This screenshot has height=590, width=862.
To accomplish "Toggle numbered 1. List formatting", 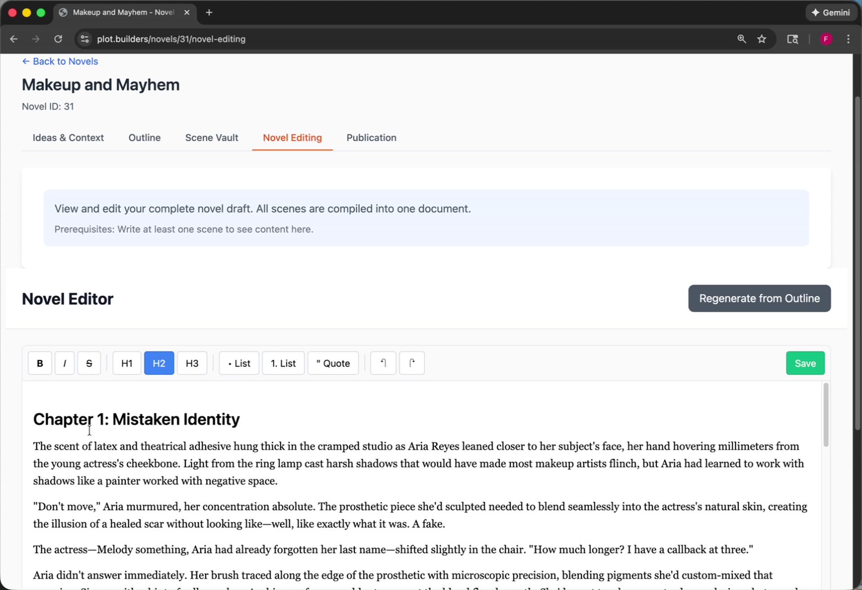I will click(283, 363).
